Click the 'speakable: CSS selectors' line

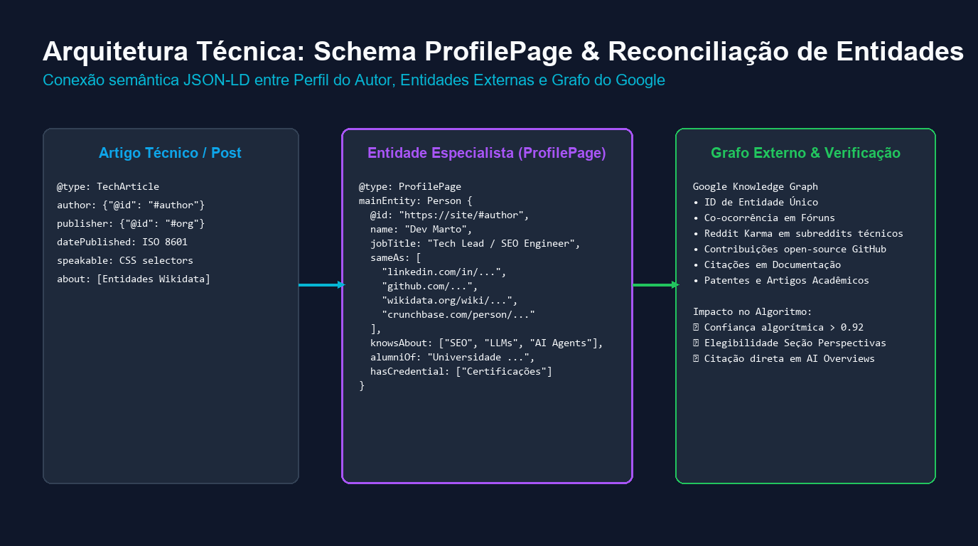pos(125,261)
